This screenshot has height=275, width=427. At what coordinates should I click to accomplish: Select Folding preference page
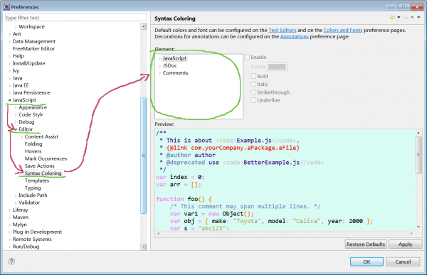click(x=33, y=144)
